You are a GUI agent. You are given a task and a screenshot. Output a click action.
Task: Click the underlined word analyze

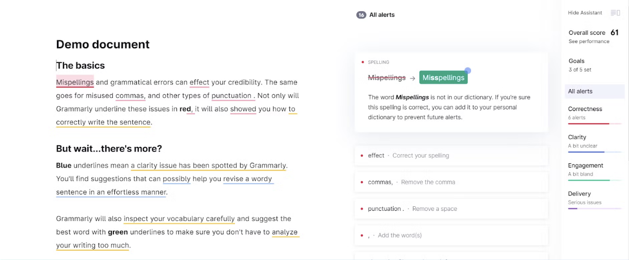click(x=285, y=232)
